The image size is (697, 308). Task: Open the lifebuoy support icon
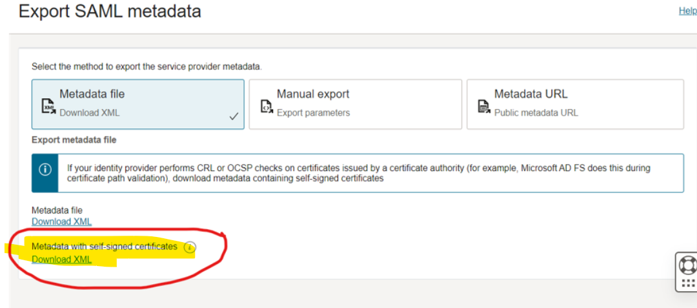pyautogui.click(x=687, y=264)
